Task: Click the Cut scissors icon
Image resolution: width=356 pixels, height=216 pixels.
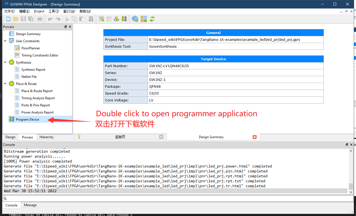Action: 67,19
